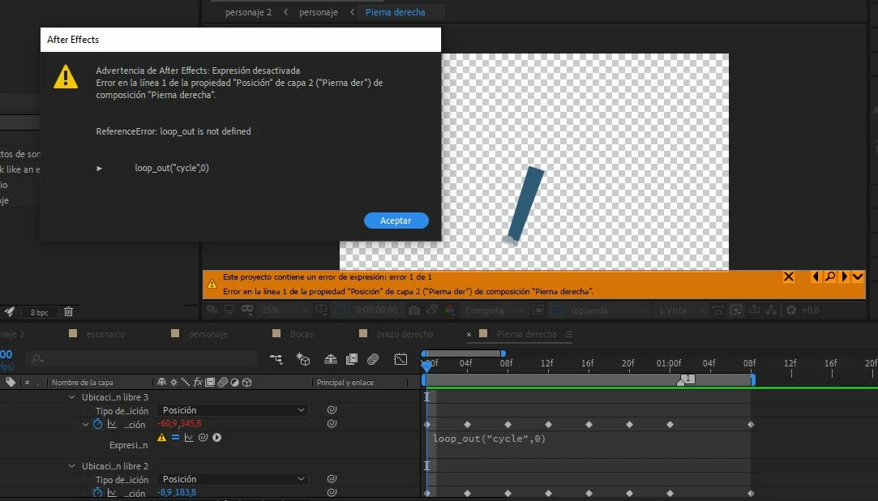Show the expression post-graph icon
This screenshot has width=878, height=501.
click(189, 438)
